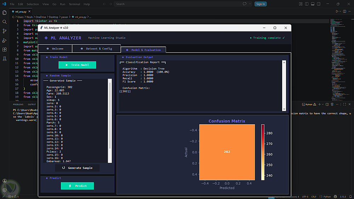Expand the Copilot chat dropdown arrow

[250, 4]
